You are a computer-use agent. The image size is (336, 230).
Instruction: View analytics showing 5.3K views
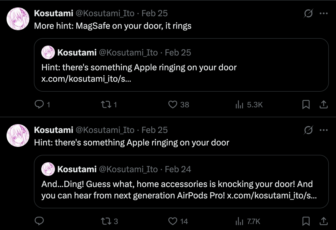coord(239,105)
